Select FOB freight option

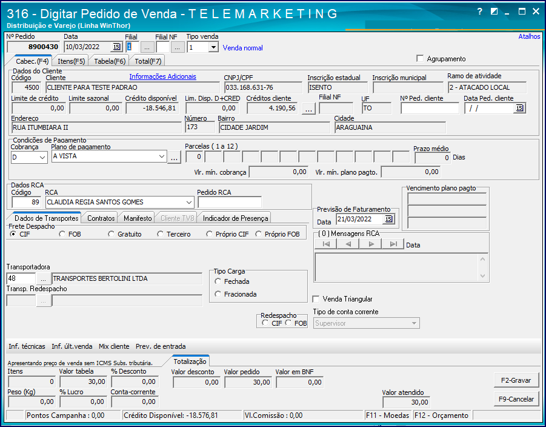pyautogui.click(x=62, y=234)
